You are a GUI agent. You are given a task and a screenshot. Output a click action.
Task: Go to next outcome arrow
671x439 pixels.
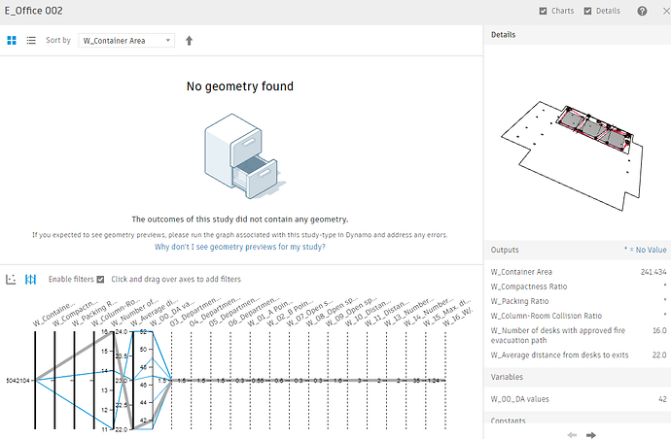[591, 435]
